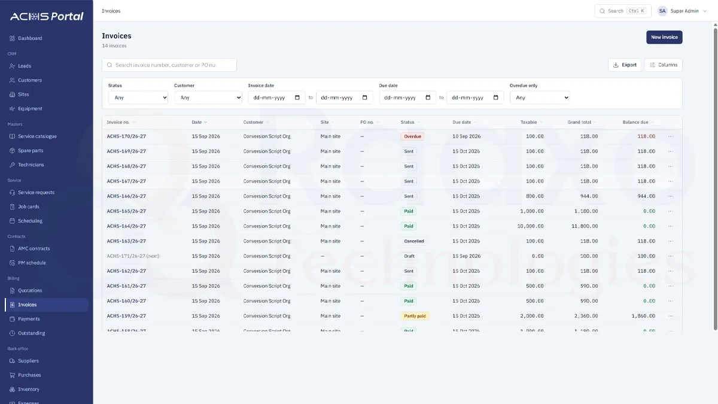The width and height of the screenshot is (718, 404).
Task: Open row actions for ACHS-159/26-27
Action: coord(671,316)
